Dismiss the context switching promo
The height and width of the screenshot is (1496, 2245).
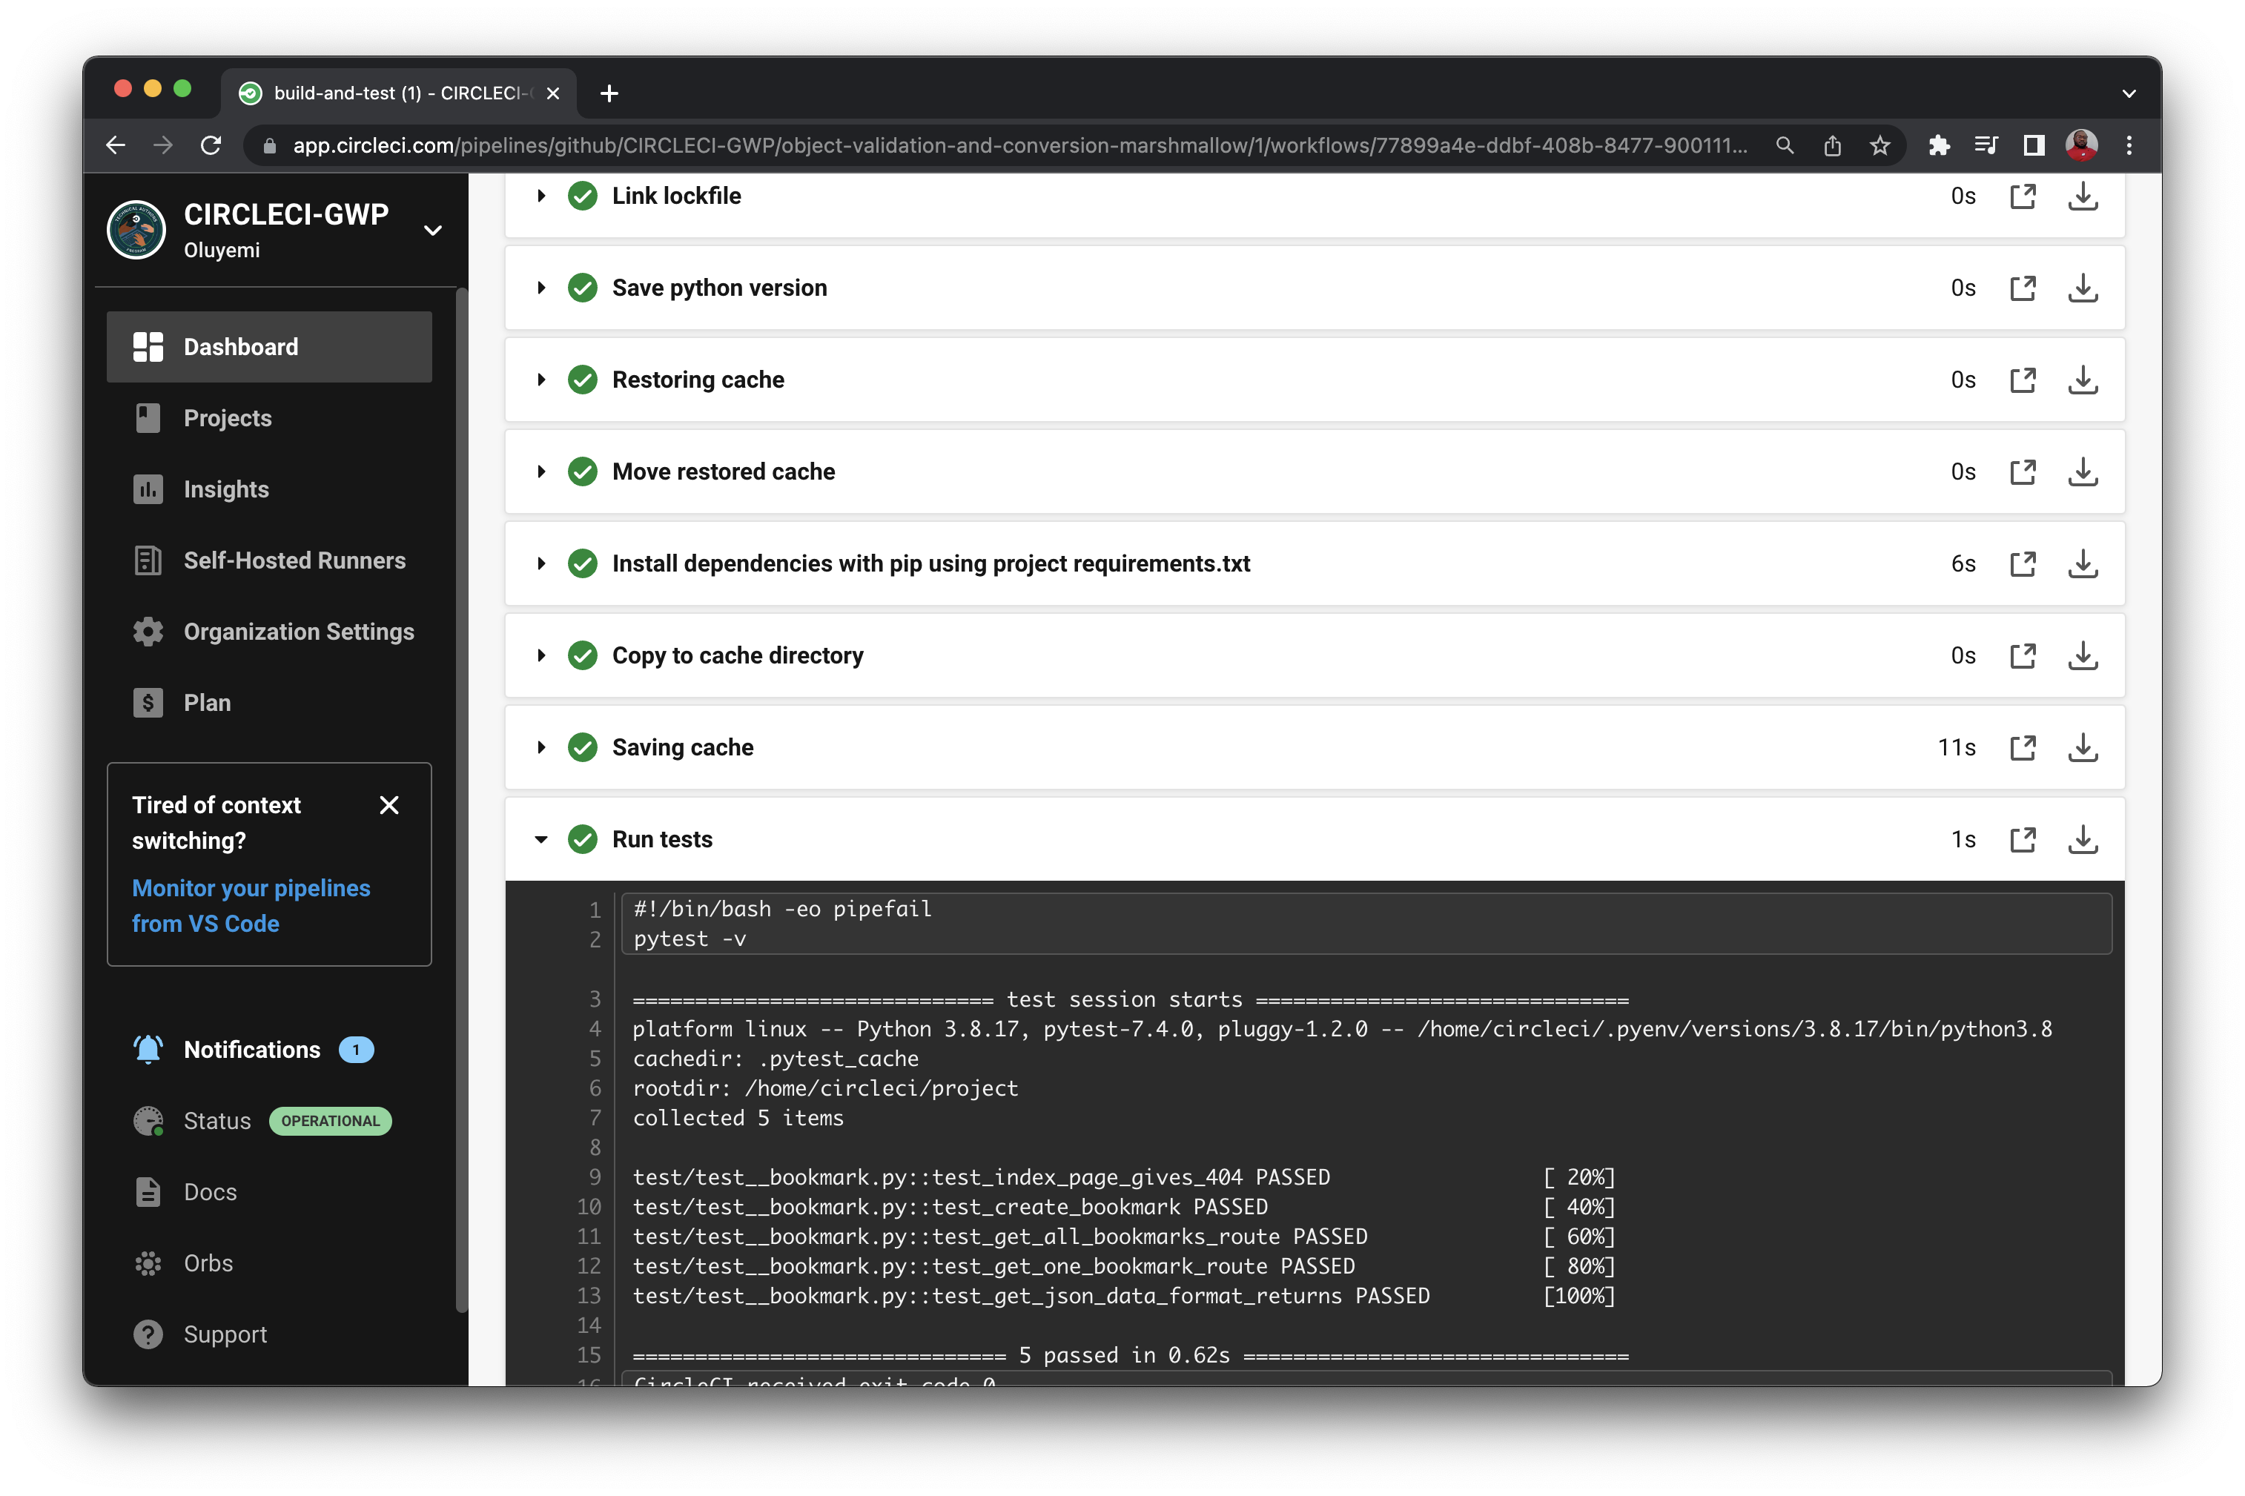[x=389, y=805]
